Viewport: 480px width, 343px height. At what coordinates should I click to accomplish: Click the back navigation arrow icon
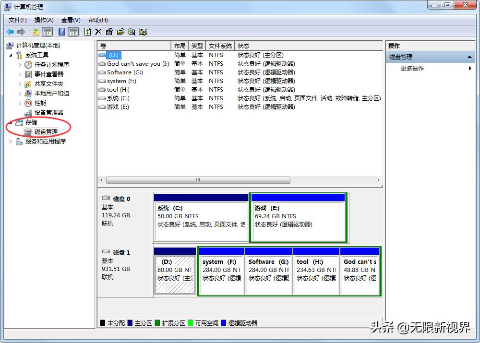pos(10,32)
